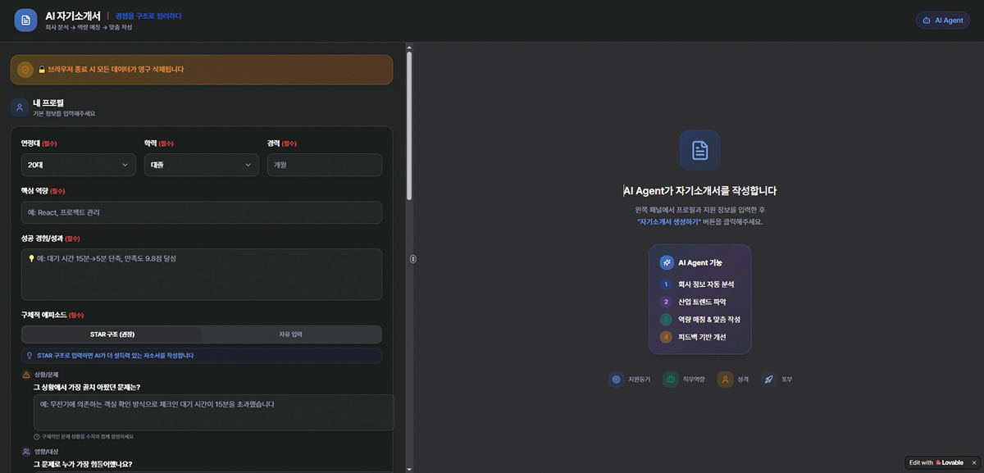Select the STAR 구조 (권장) tab
Viewport: 984px width, 473px height.
click(112, 334)
